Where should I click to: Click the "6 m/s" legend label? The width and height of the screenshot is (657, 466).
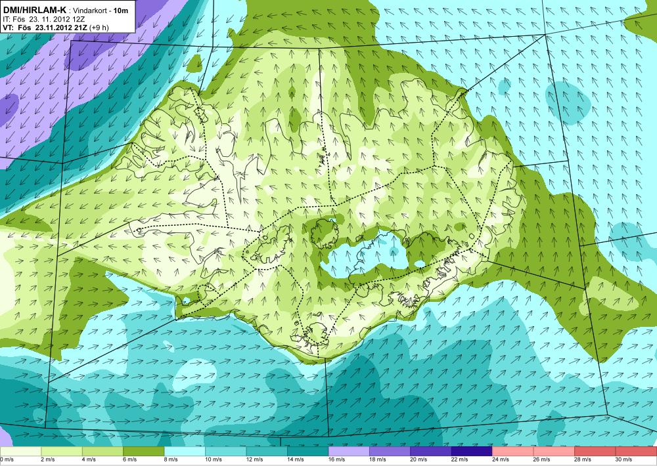coord(130,459)
